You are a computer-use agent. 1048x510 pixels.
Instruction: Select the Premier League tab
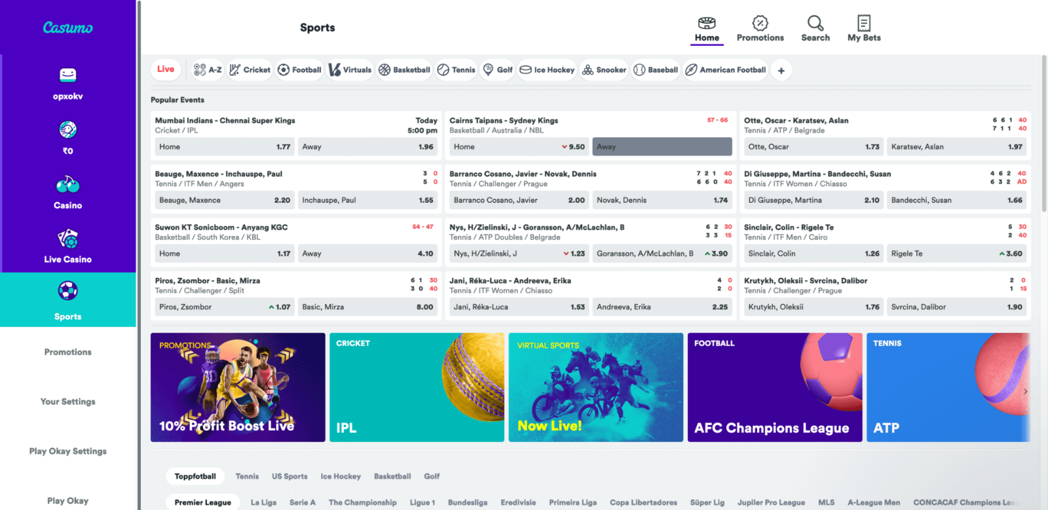click(x=202, y=502)
